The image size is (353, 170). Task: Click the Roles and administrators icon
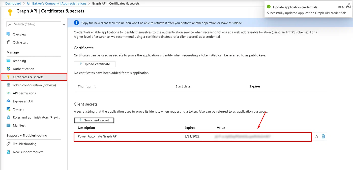coord(8,117)
